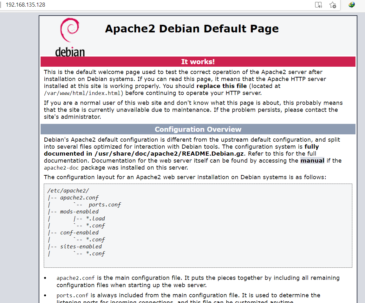Click the read aloud icon in address bar

coord(318,5)
